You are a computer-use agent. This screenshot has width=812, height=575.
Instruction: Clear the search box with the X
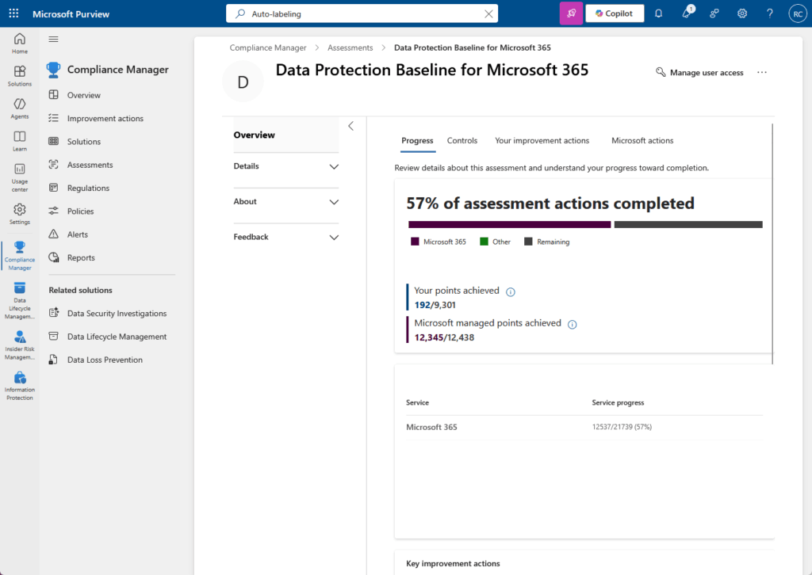point(488,14)
